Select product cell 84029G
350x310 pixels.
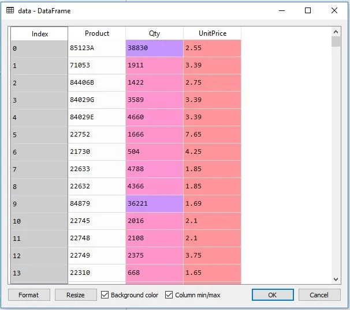97,100
